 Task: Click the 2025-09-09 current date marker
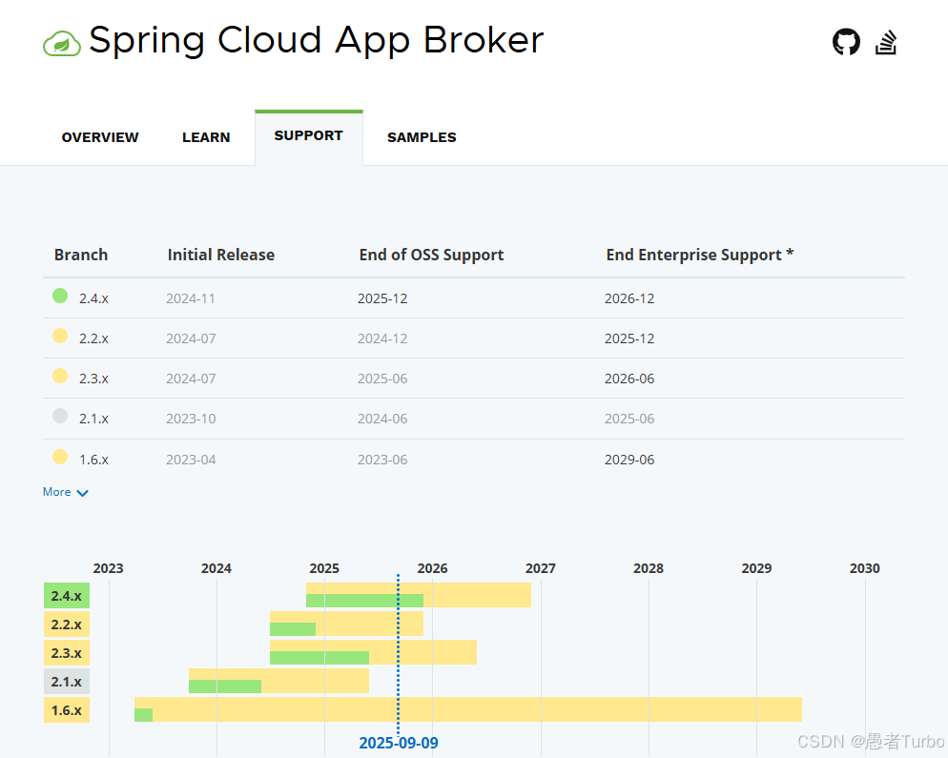pos(399,743)
